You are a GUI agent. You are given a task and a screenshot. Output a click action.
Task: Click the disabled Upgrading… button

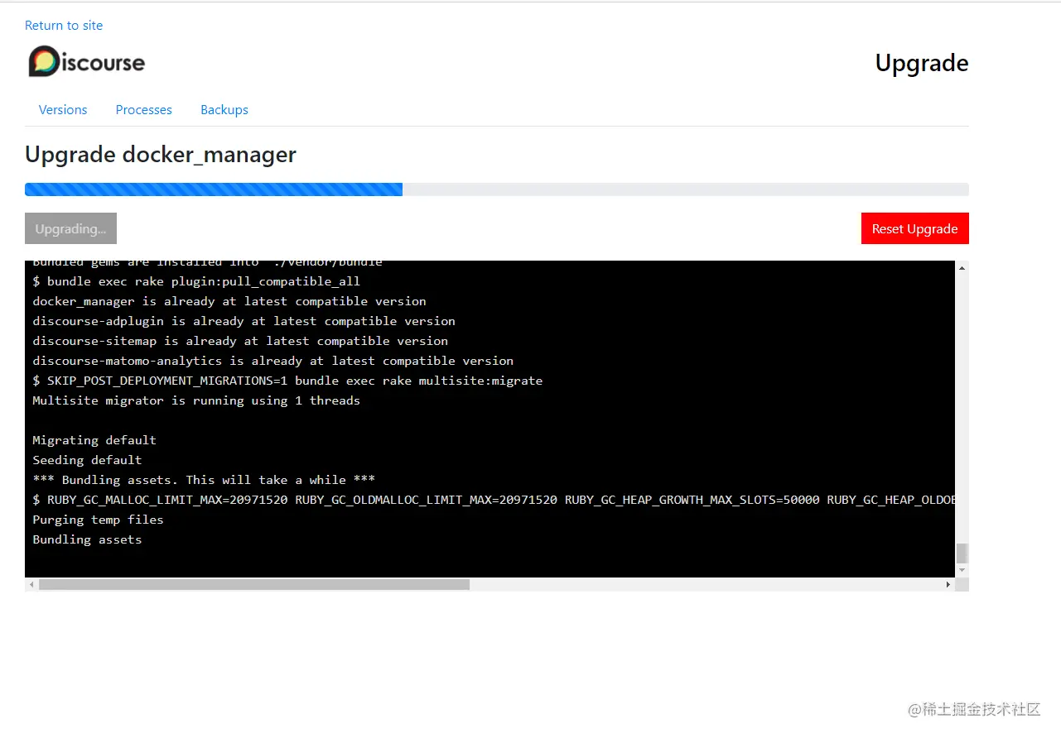click(x=70, y=229)
